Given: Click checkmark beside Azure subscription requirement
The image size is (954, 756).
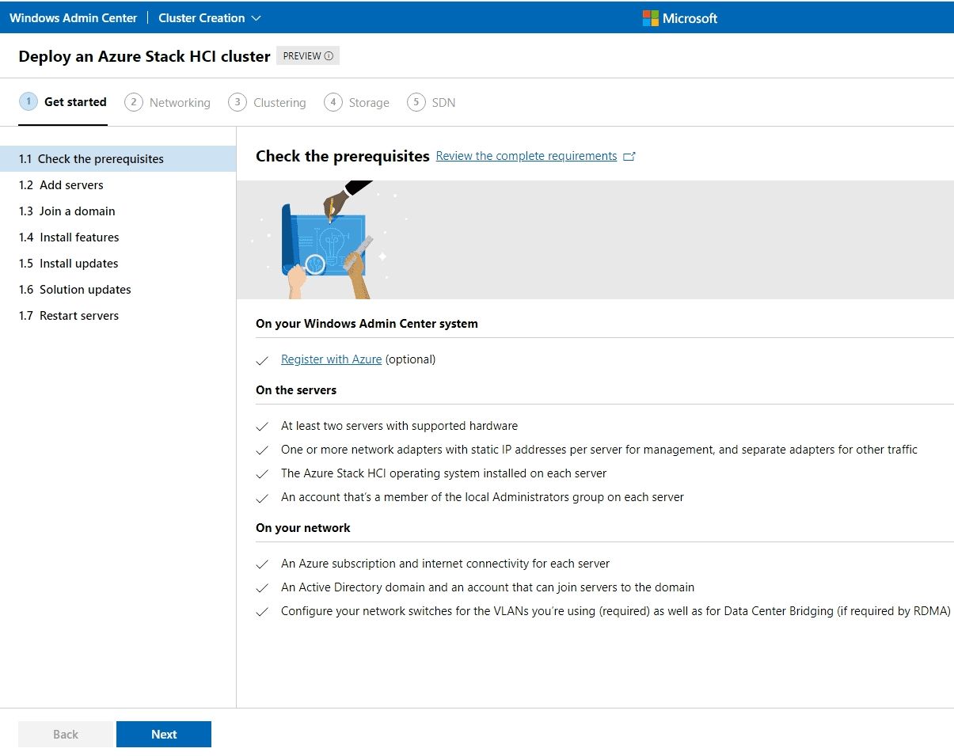Looking at the screenshot, I should click(262, 564).
